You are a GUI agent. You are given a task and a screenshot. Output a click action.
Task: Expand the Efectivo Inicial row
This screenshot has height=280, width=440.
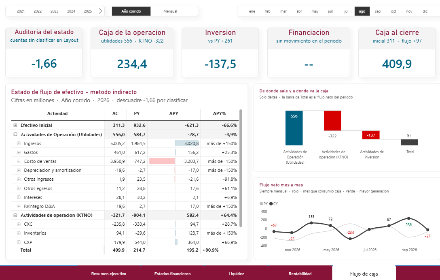pos(15,125)
